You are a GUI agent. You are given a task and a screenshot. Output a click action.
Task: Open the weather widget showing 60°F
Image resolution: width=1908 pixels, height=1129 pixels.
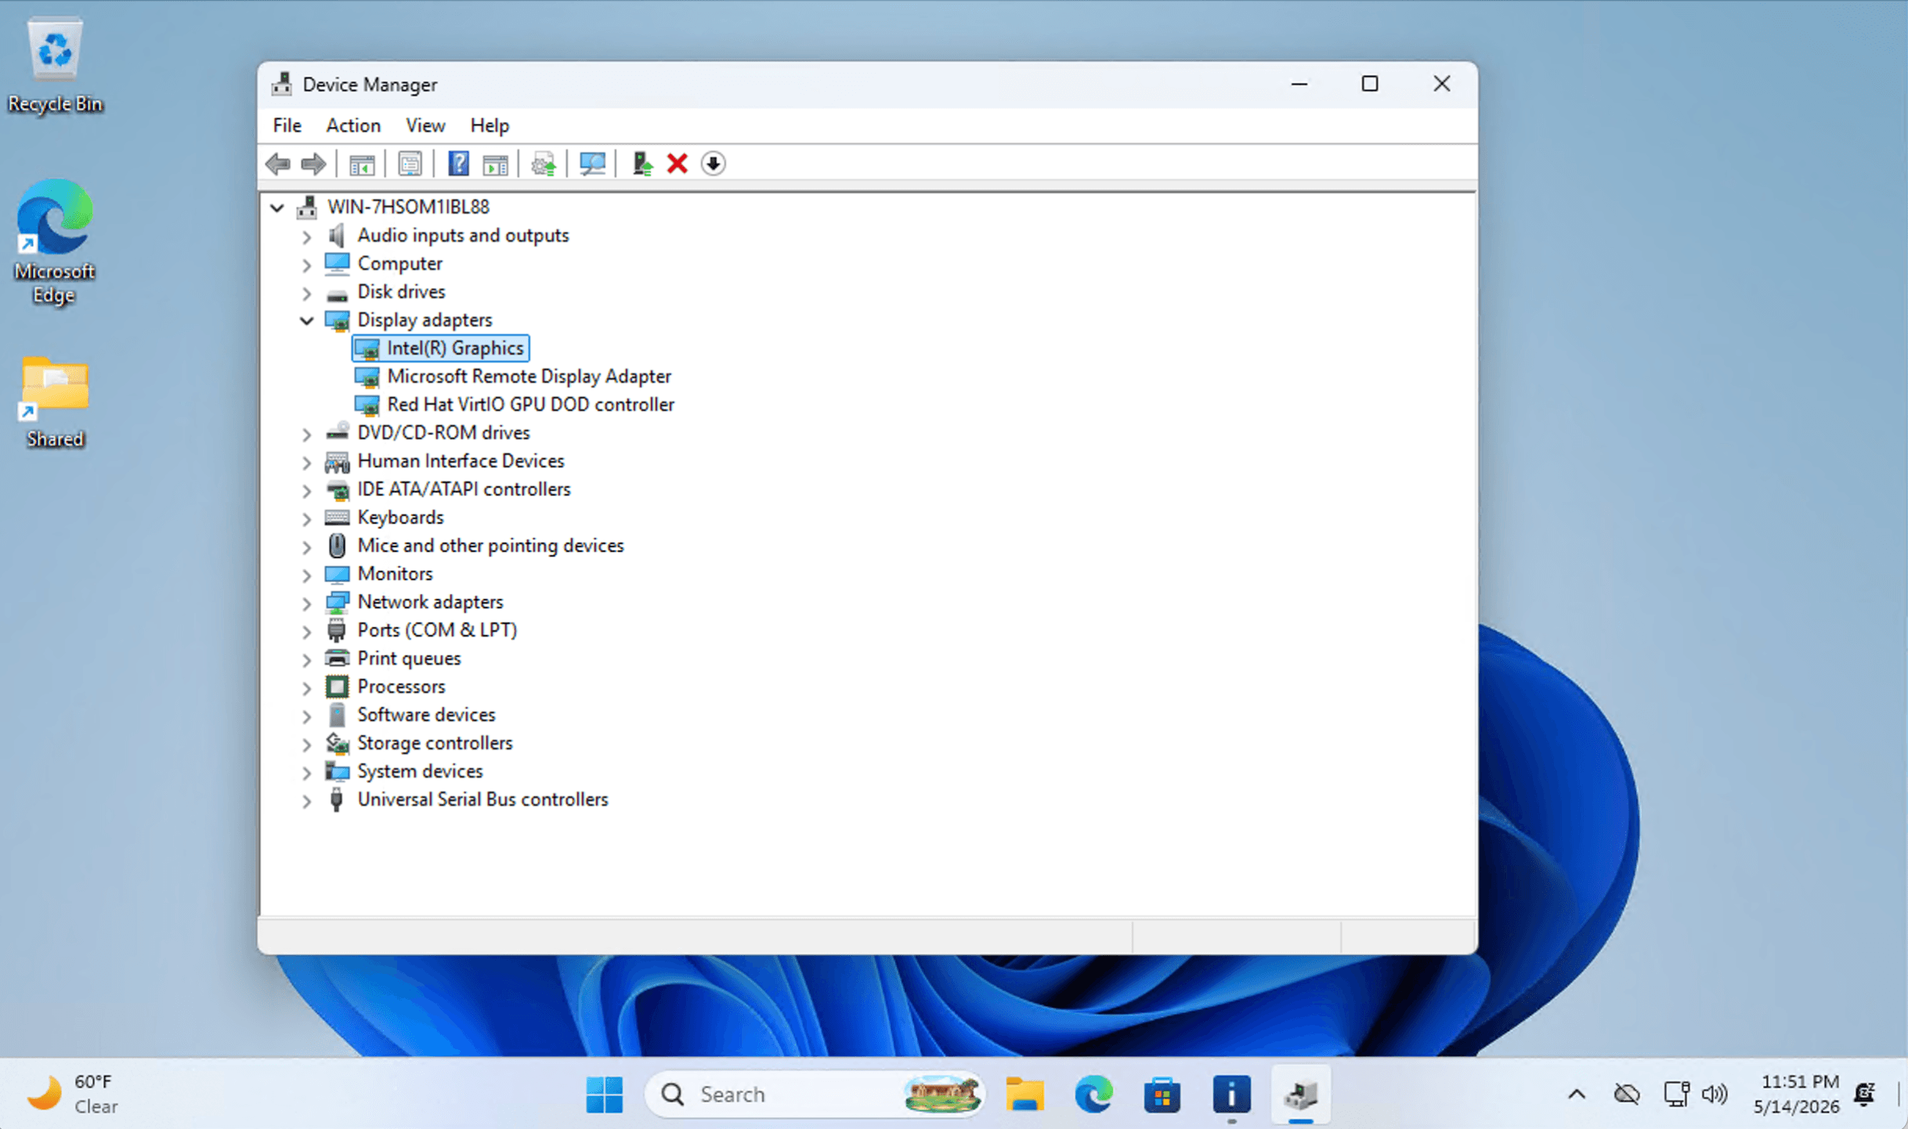(x=73, y=1094)
